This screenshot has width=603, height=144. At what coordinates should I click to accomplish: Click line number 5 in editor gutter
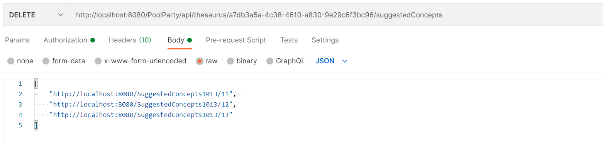[x=20, y=125]
